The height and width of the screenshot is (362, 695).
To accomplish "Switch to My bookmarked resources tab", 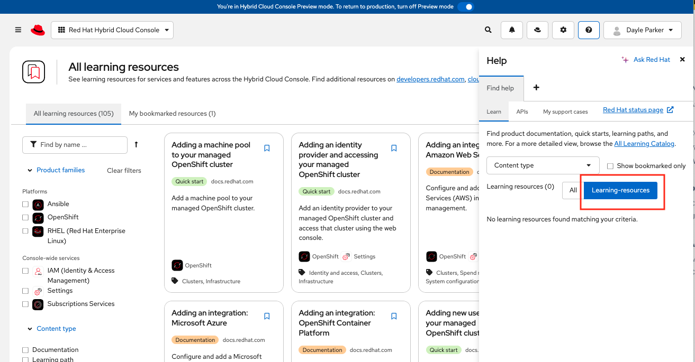I will click(172, 114).
